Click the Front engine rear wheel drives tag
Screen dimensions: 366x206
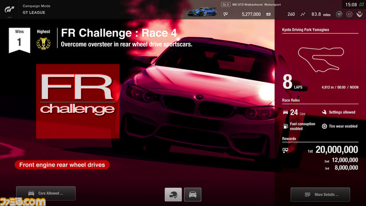point(62,165)
